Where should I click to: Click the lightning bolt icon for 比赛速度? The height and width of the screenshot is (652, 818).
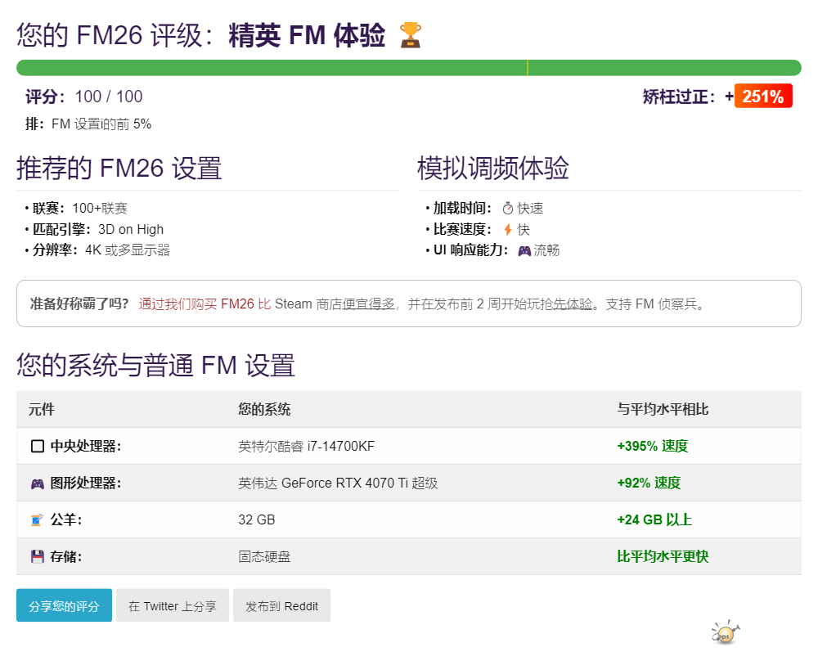[x=507, y=230]
